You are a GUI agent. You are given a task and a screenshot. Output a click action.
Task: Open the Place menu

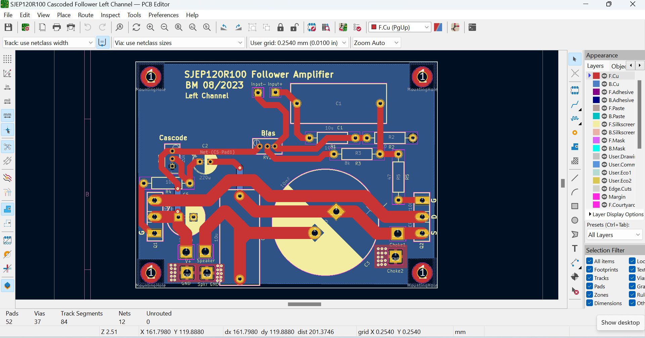click(64, 15)
